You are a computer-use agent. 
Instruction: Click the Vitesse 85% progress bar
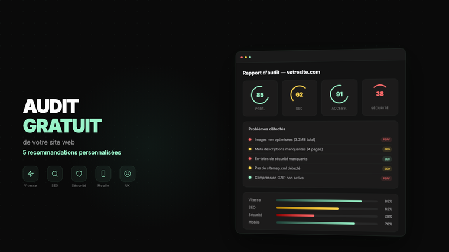click(x=327, y=201)
